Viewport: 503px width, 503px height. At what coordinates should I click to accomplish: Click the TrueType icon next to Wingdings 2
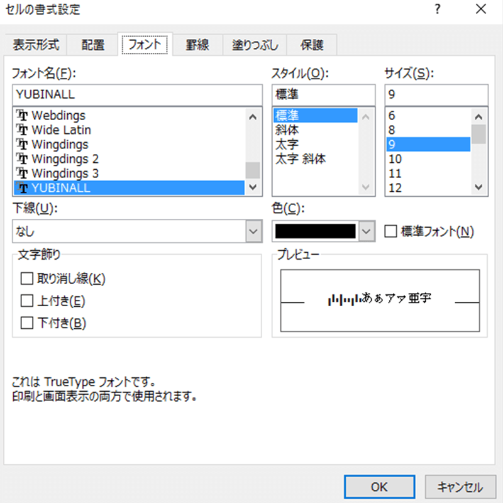point(21,158)
